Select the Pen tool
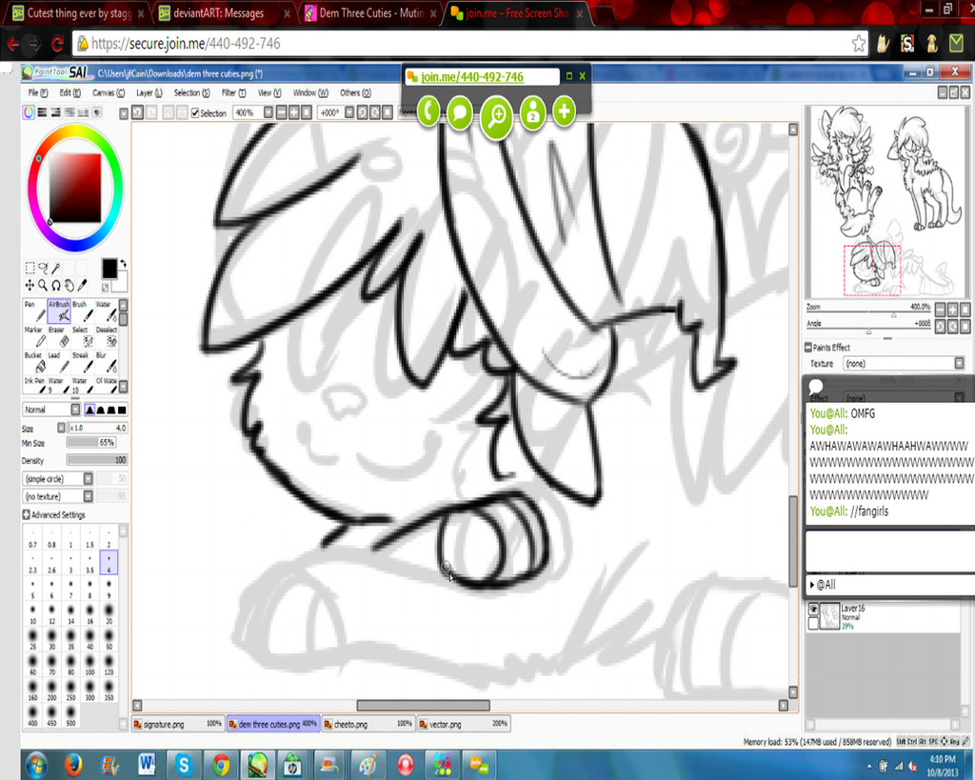This screenshot has height=780, width=975. pos(34,311)
